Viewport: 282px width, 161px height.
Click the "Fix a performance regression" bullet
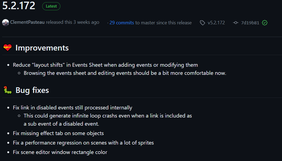83,143
